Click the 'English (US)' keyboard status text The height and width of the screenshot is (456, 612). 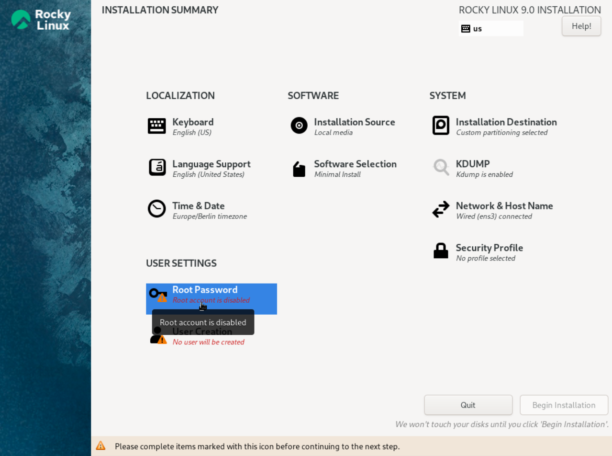[x=192, y=133]
